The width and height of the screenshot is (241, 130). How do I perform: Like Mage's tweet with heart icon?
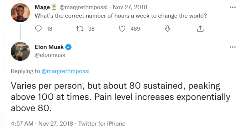(x=123, y=29)
